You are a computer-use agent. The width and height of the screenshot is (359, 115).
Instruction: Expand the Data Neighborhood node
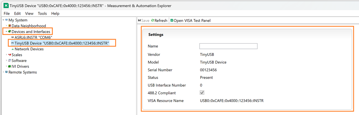point(6,26)
